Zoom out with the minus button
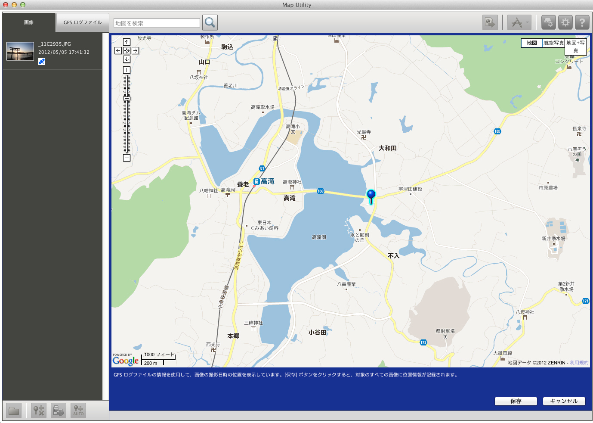 [x=127, y=158]
